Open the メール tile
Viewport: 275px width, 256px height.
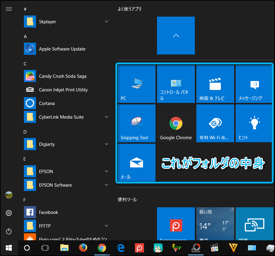click(x=136, y=163)
